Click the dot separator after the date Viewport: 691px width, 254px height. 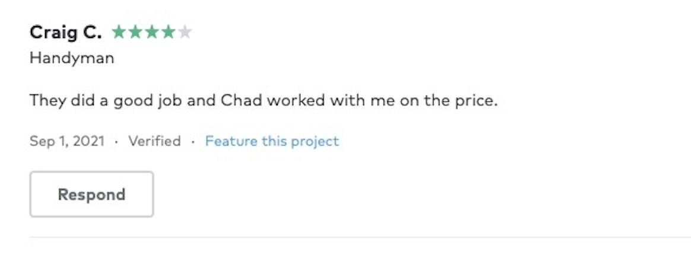[x=116, y=142]
